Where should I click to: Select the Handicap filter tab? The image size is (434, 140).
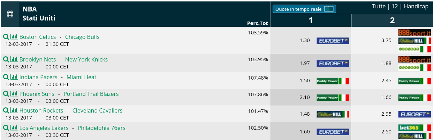tap(416, 7)
